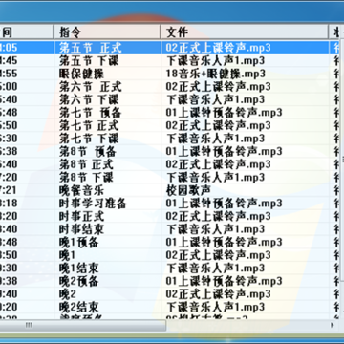Screen dimensions: 344x344
Task: Select the 第七节 下课 instruction cell
Action: point(89,139)
